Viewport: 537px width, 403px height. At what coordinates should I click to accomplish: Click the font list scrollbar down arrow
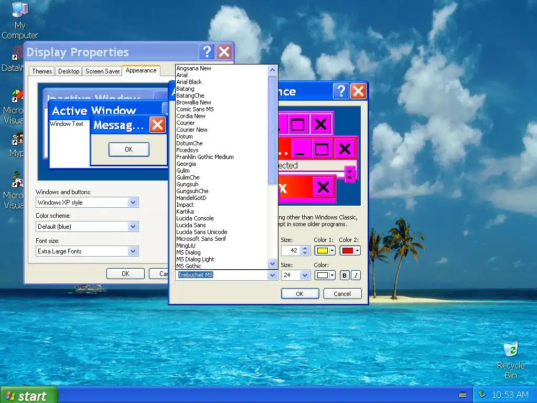click(x=273, y=264)
